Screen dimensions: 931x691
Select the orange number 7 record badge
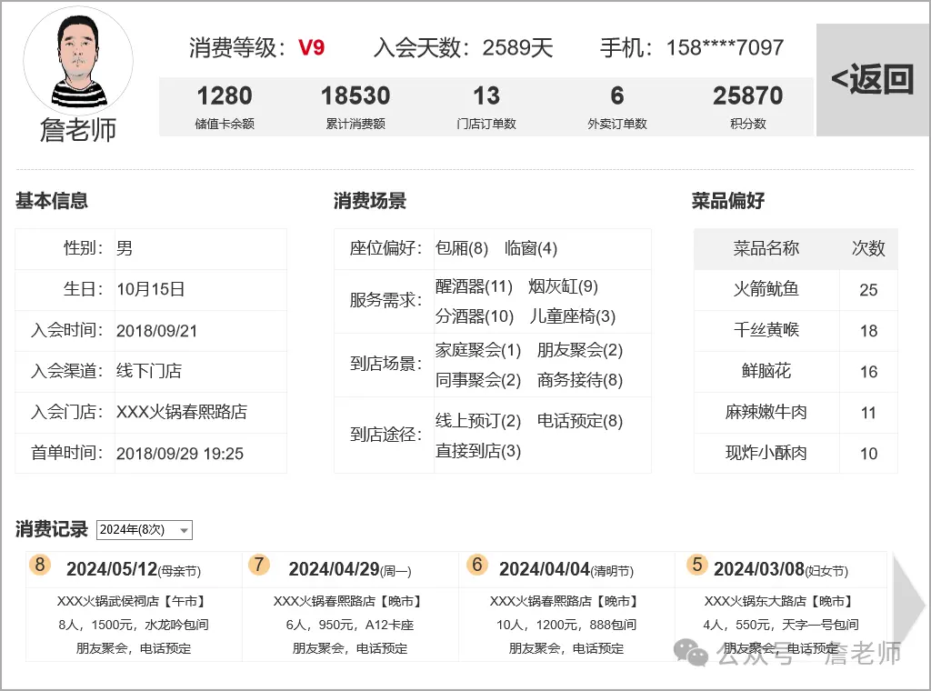[259, 565]
